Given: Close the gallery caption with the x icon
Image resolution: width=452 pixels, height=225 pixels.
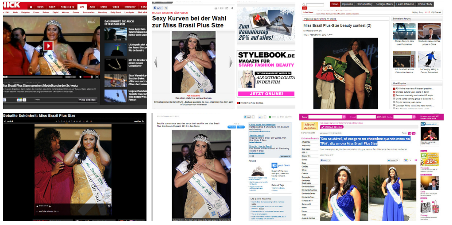Looking at the screenshot, I should click(x=109, y=206).
